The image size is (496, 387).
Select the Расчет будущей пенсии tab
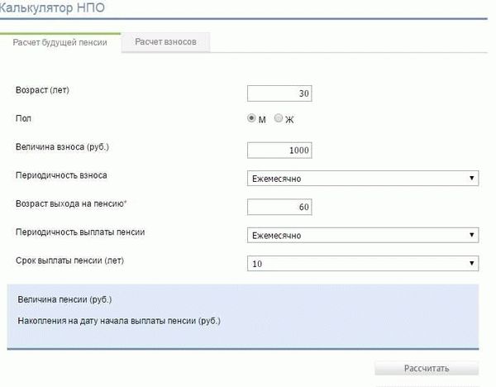(x=60, y=42)
